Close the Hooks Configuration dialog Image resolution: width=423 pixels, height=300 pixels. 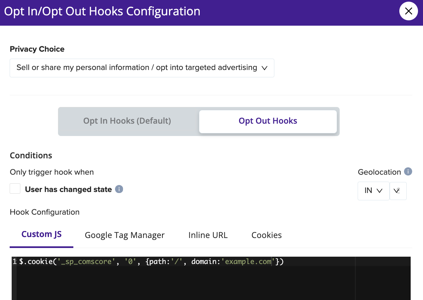(408, 11)
